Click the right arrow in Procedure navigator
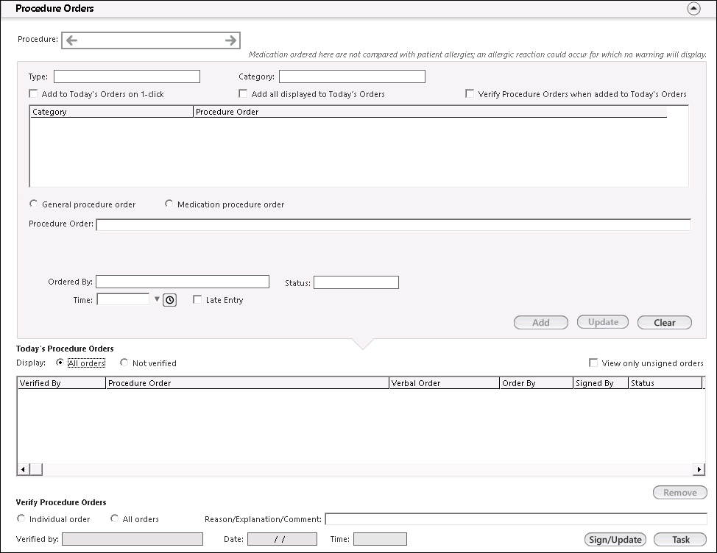Screen dimensions: 717x553 tap(231, 40)
